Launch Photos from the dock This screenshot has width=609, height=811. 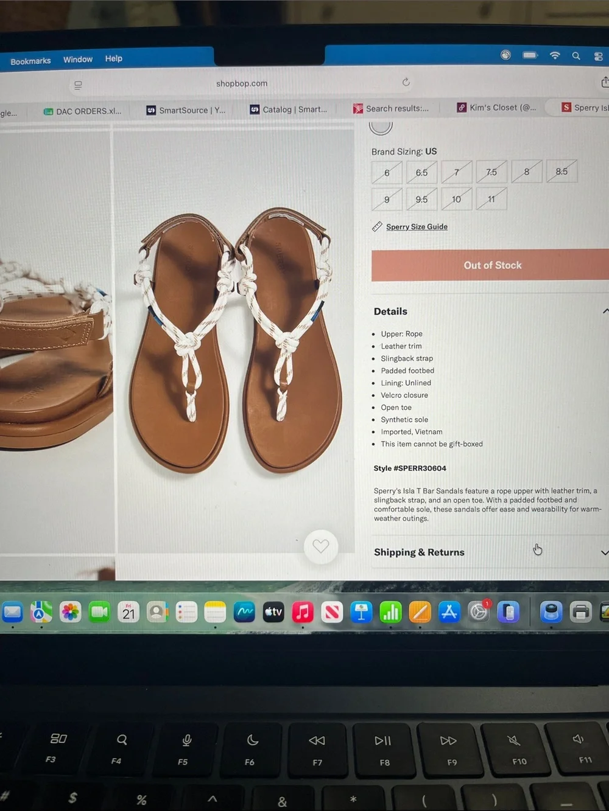(x=70, y=612)
